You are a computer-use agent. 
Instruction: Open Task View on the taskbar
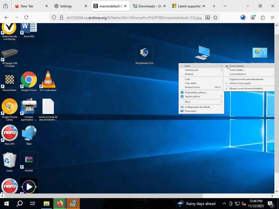pyautogui.click(x=33, y=204)
